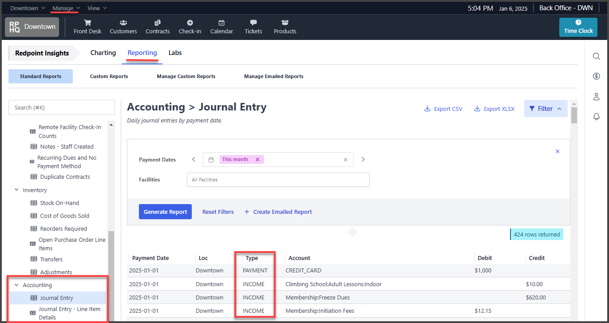Select Standard Reports sub-tab
Screen dimensions: 609x323
click(x=40, y=76)
